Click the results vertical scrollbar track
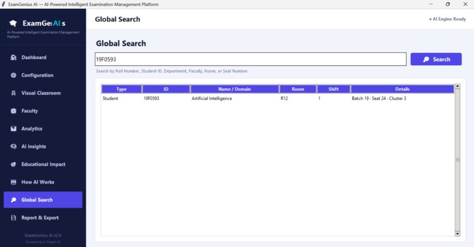 pos(458,160)
